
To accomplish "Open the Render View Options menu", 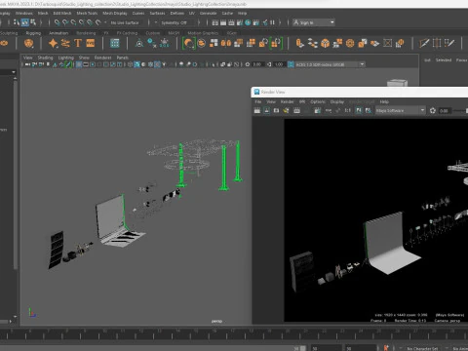I will click(318, 101).
